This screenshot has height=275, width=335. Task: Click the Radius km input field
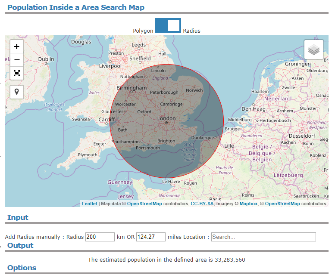click(100, 237)
